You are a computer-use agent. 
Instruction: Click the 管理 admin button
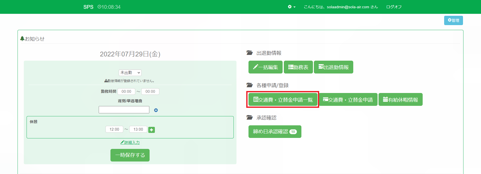tap(453, 20)
